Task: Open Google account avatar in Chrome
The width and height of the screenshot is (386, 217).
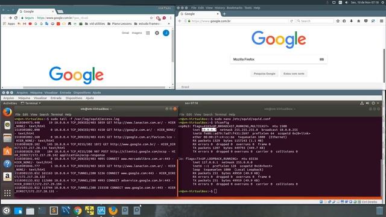Action: 166,33
